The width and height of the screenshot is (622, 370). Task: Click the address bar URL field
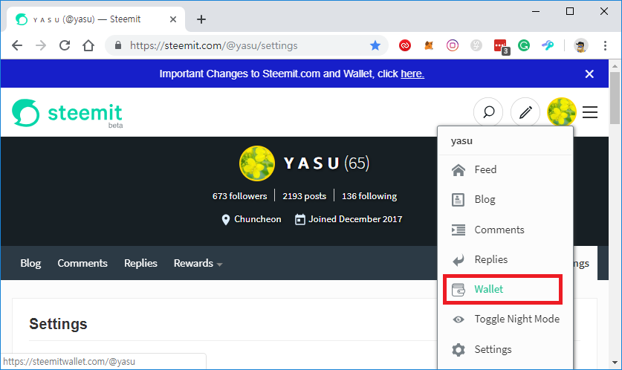pyautogui.click(x=246, y=45)
